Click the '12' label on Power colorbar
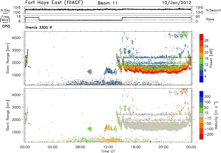 coord(206,65)
